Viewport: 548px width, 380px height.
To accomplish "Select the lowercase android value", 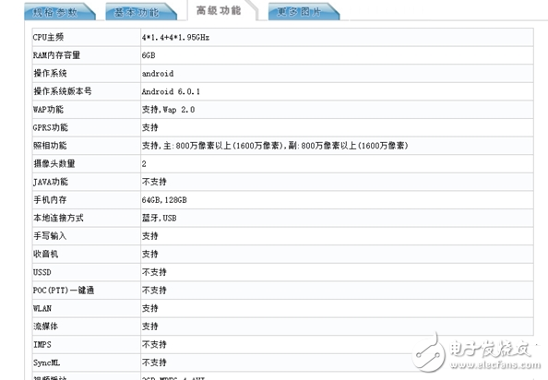I will (x=158, y=74).
